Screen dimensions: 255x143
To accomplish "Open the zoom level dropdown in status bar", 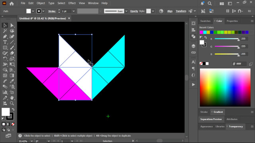I will pos(32,141).
